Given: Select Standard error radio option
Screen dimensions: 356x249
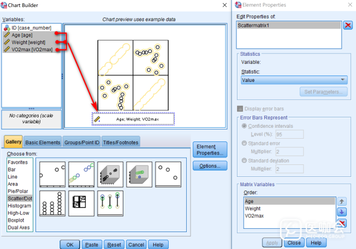Looking at the screenshot, I should (x=244, y=144).
